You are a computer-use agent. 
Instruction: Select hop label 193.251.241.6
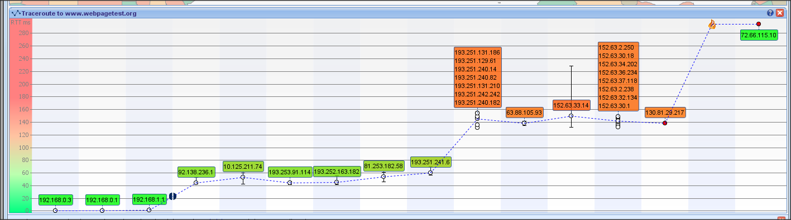click(430, 162)
